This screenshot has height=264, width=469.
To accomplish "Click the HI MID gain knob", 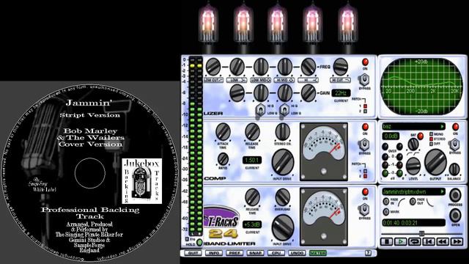I will pyautogui.click(x=284, y=93).
